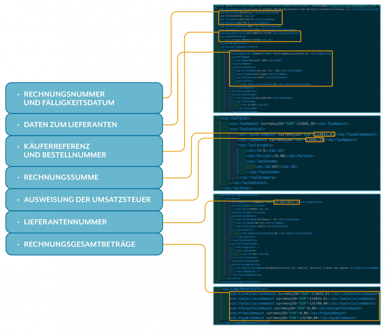The width and height of the screenshot is (386, 333).
Task: Click the highlighted customer EndpointID value
Action: pyautogui.click(x=287, y=202)
